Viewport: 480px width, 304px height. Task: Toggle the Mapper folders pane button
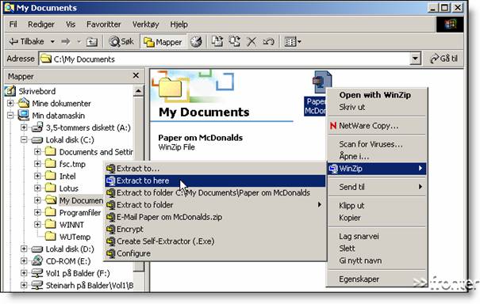(163, 42)
